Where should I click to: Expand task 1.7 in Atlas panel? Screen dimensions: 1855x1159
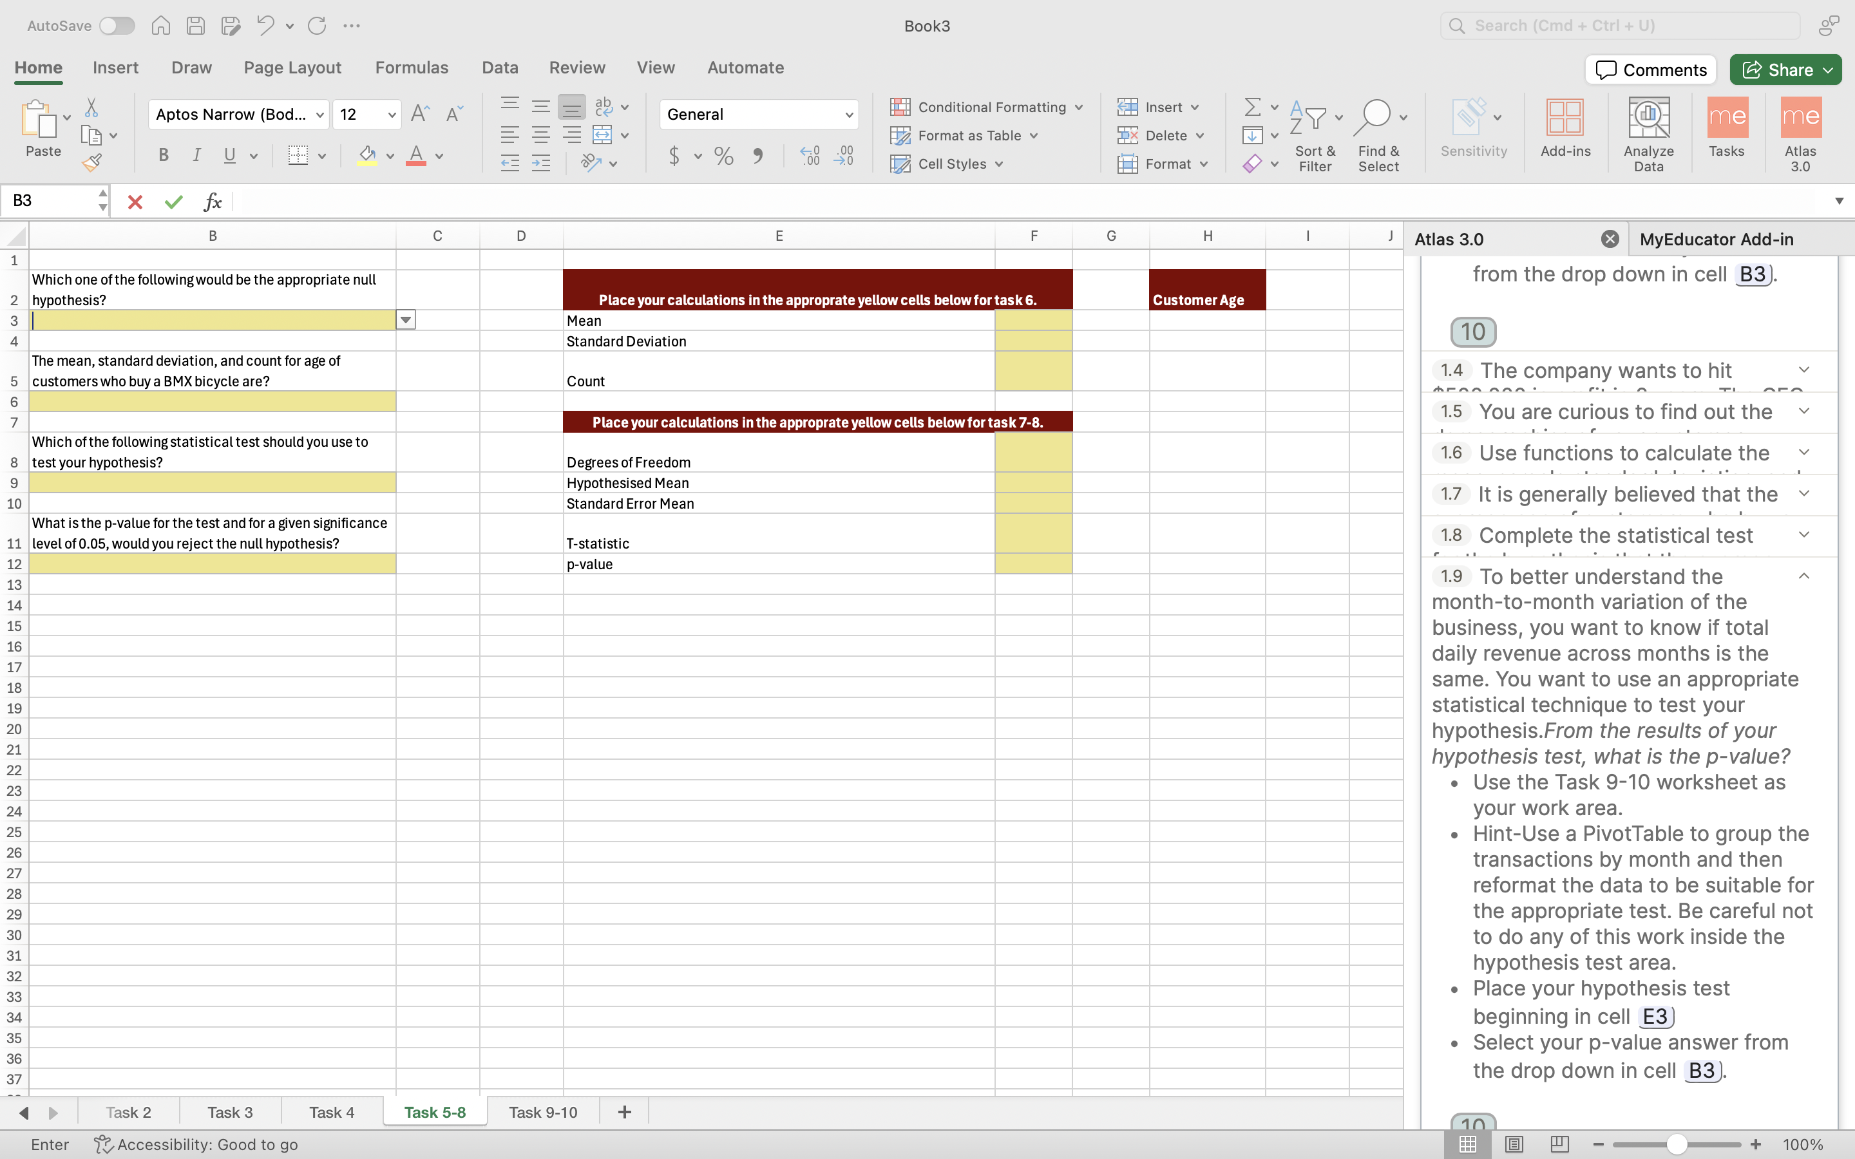click(1803, 495)
